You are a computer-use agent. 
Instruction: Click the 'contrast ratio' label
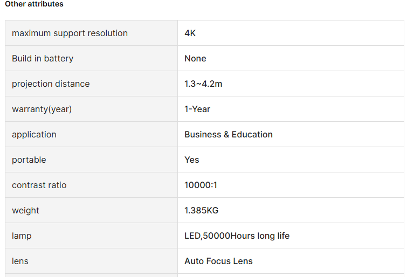pos(39,185)
